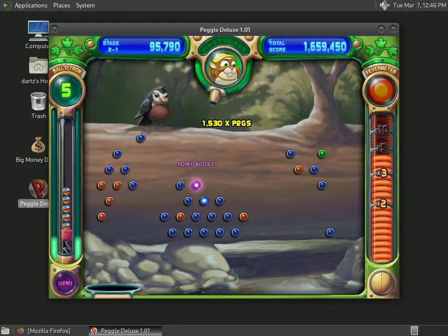Click the golden round button below the Fevermeter
Image resolution: width=448 pixels, height=336 pixels.
coord(381,283)
